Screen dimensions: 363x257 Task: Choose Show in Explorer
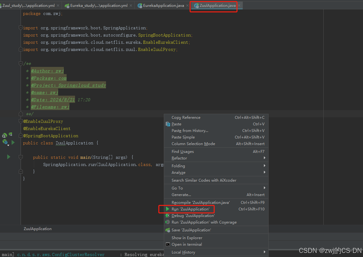tap(216, 238)
